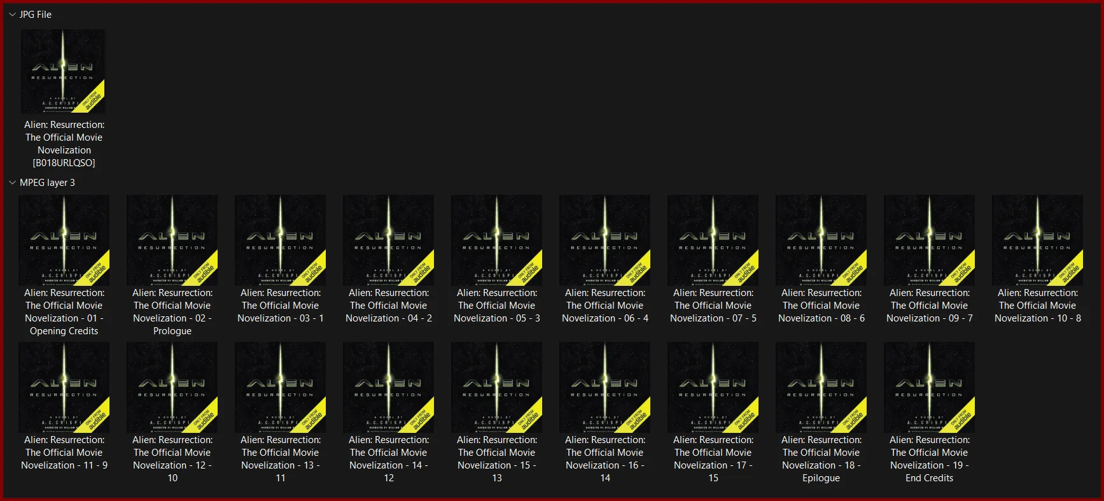This screenshot has width=1104, height=501.
Task: Click file name 'Novelization - 09 - 7'
Action: tap(930, 306)
